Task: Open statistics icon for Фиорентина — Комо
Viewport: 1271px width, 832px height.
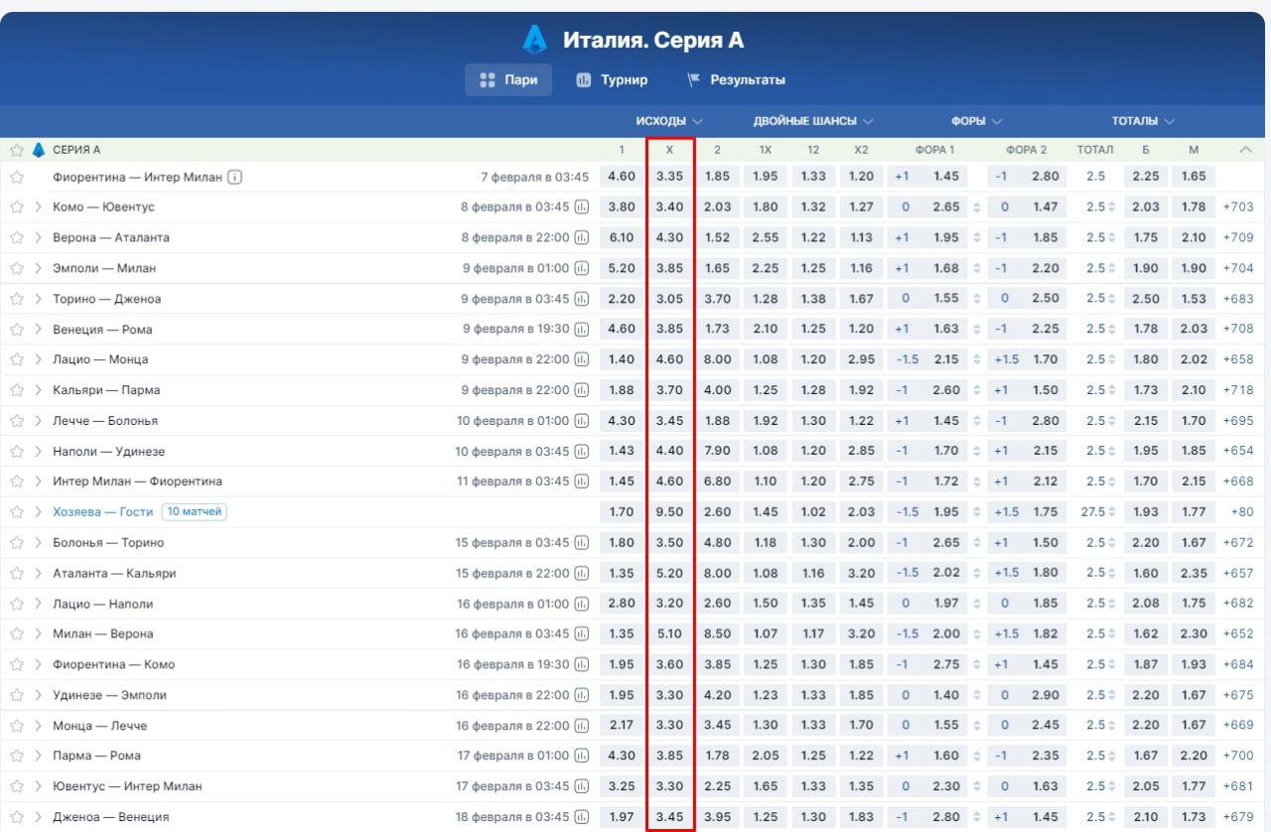Action: coord(582,664)
